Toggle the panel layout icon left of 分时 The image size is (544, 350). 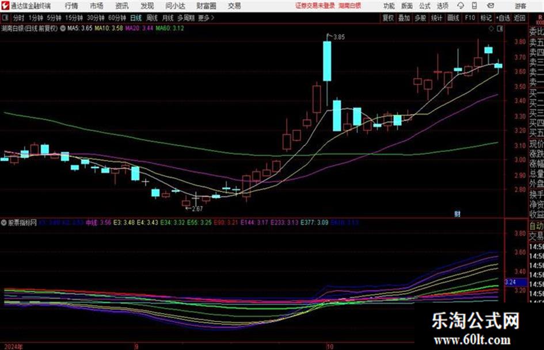coord(5,18)
